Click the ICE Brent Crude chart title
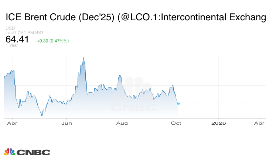Viewport: 266px width, 166px height. pyautogui.click(x=135, y=17)
